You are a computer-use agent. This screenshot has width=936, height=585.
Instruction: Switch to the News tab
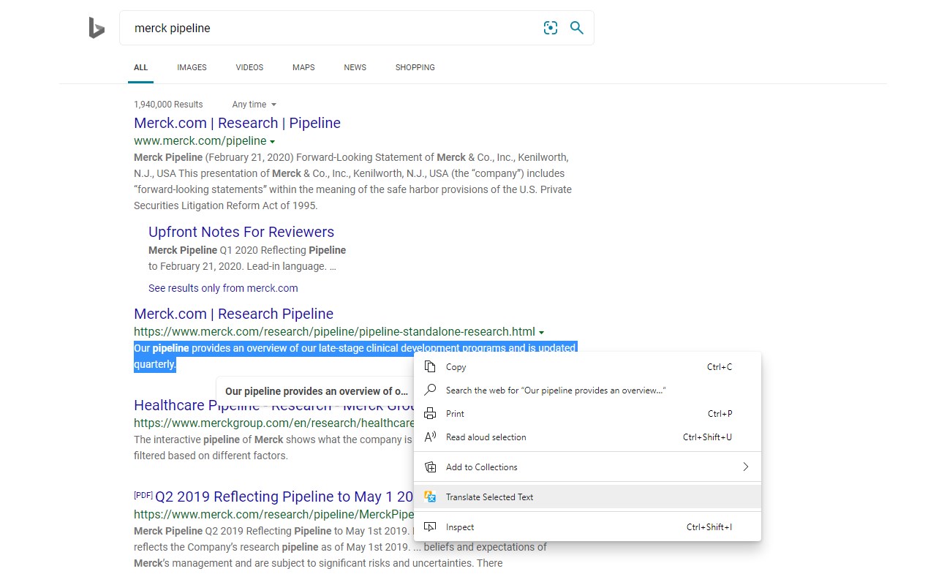[355, 67]
